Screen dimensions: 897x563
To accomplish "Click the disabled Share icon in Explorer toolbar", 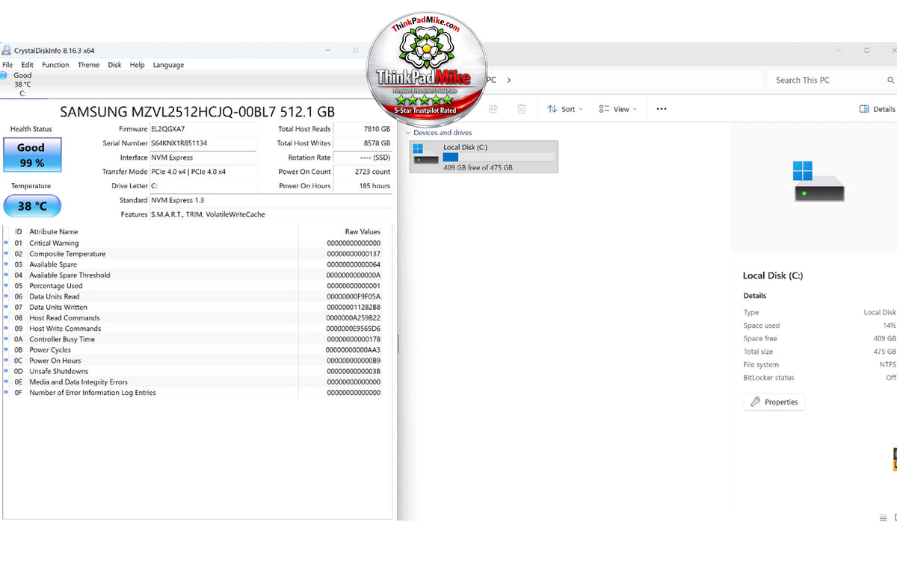I will 493,109.
